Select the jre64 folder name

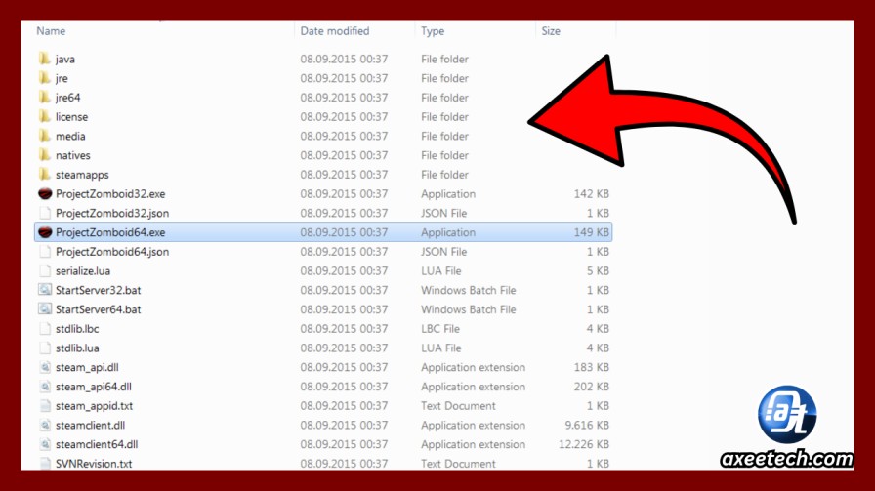(67, 98)
